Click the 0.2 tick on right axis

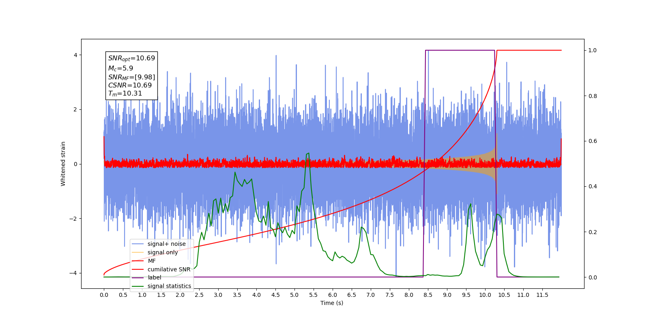[x=593, y=232]
